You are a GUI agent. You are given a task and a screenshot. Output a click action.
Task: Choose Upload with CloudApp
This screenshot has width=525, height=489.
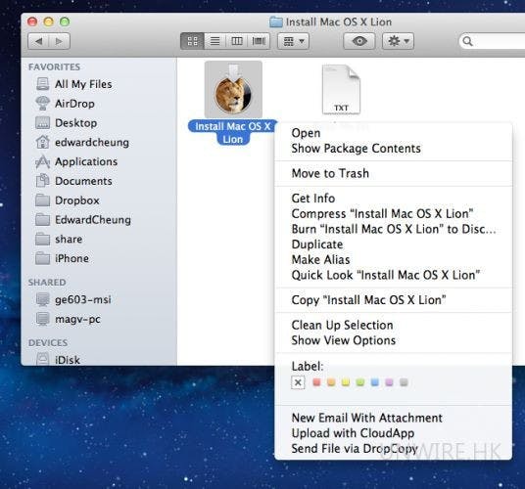click(x=394, y=433)
